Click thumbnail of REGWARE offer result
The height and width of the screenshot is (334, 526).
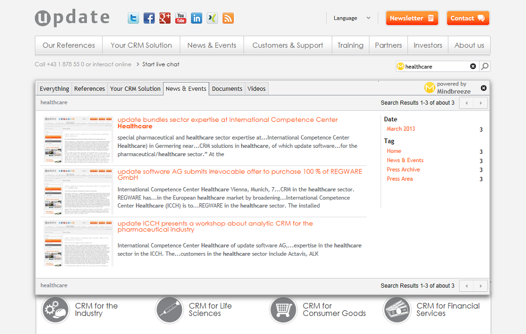coord(79,192)
